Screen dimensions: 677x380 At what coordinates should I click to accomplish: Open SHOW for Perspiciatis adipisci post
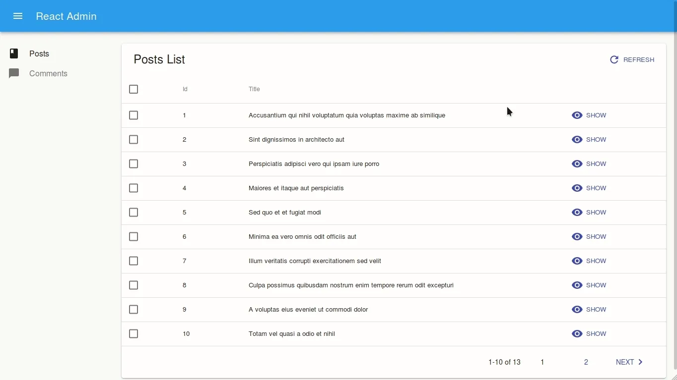(x=596, y=164)
